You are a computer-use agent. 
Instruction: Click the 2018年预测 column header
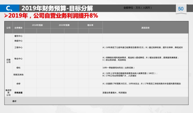click(37, 25)
